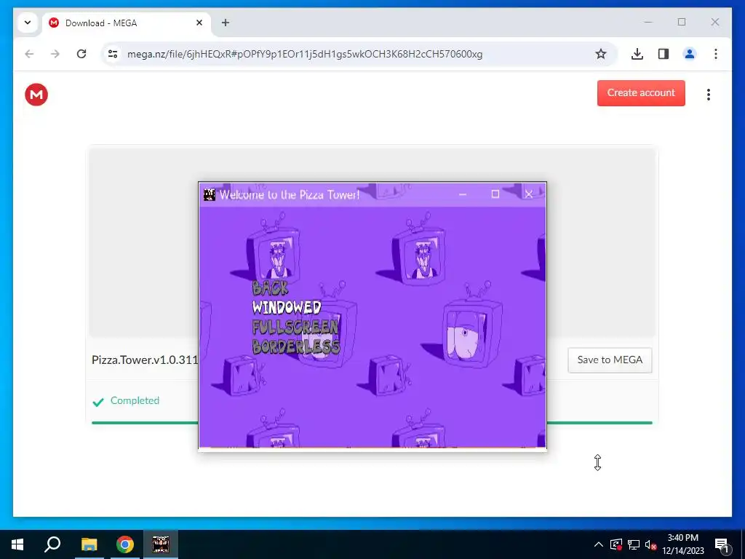Click Save to MEGA button
This screenshot has width=745, height=559.
(x=610, y=360)
